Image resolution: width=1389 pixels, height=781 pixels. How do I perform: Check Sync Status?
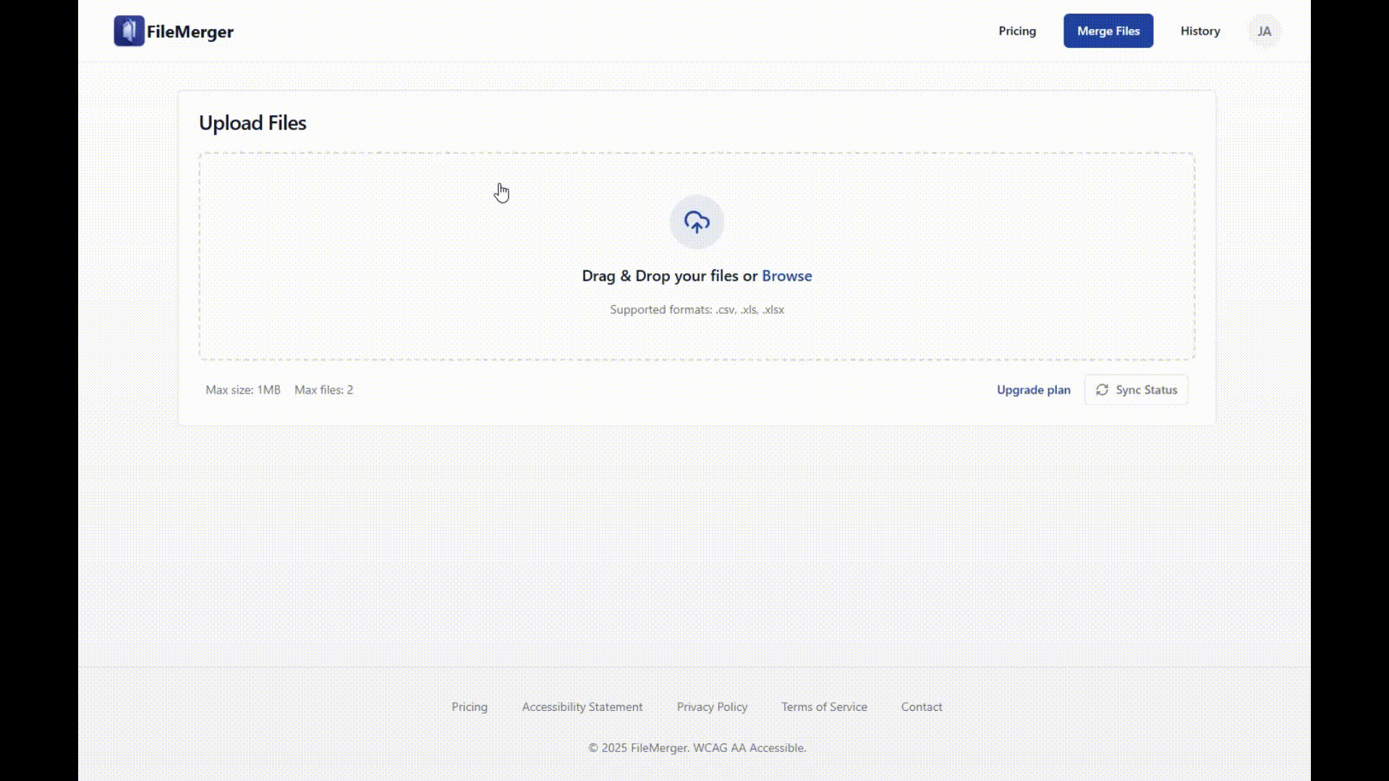coord(1136,390)
